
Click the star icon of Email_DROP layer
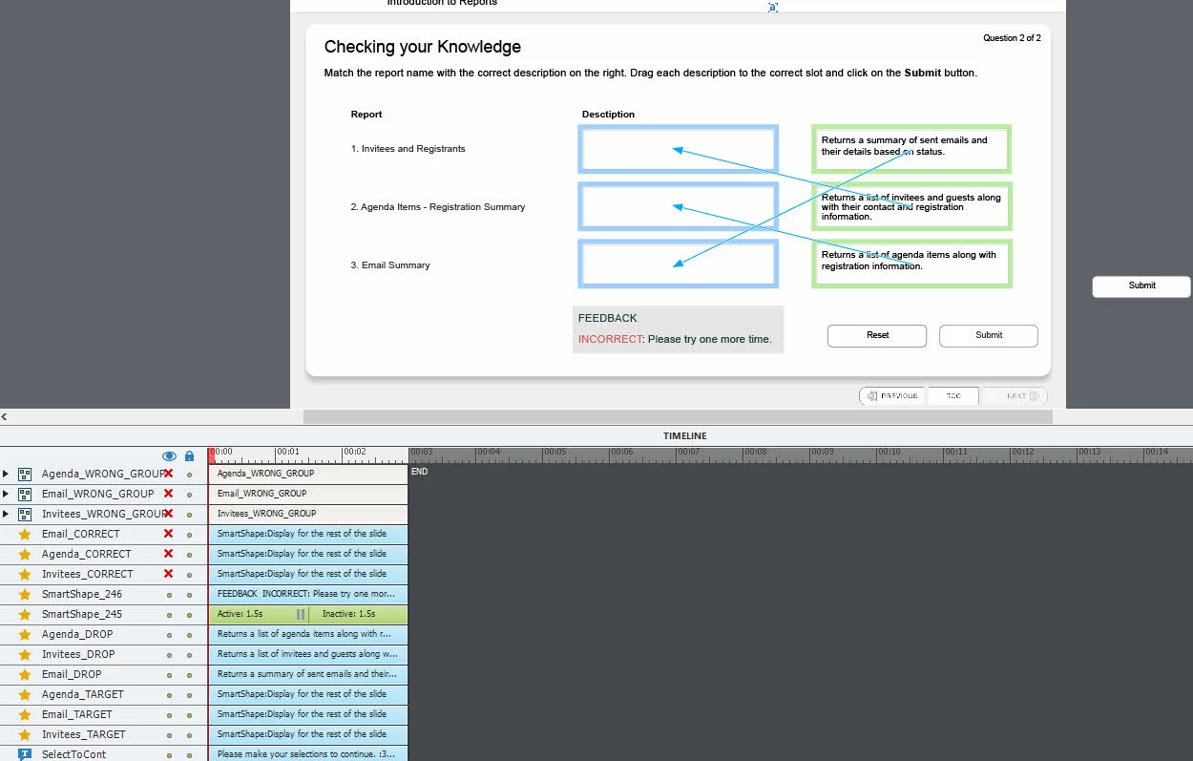click(x=25, y=674)
